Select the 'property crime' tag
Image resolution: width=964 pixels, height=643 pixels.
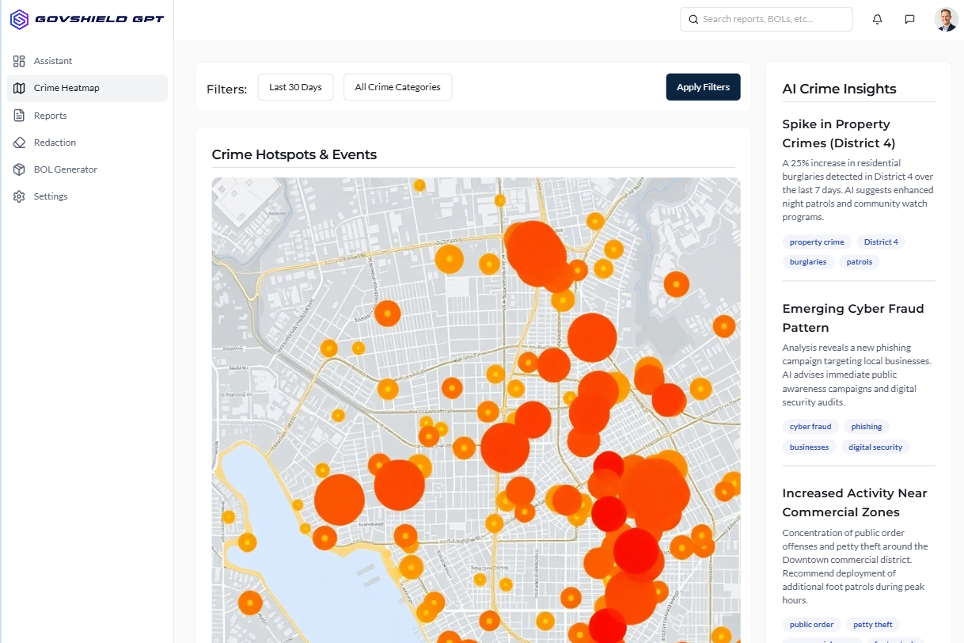pos(816,242)
